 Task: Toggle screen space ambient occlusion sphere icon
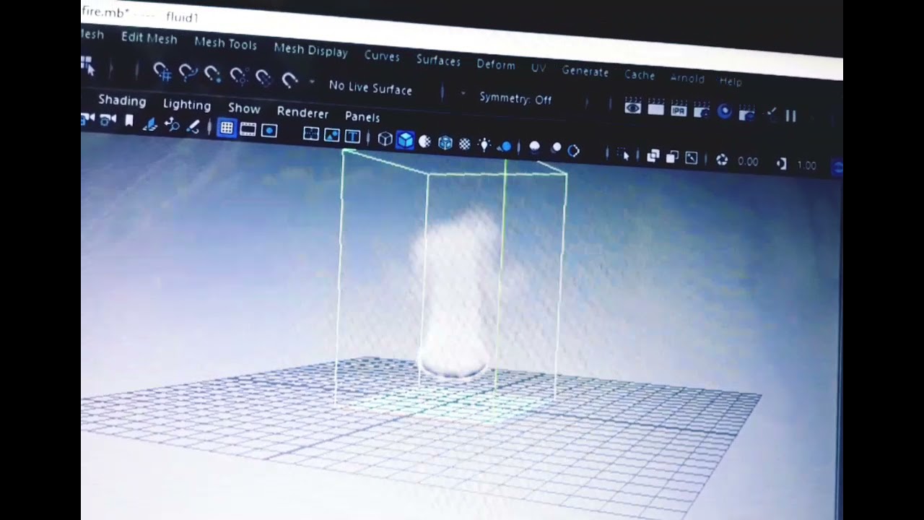tap(534, 147)
